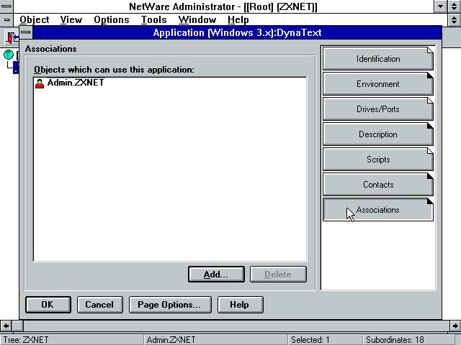The height and width of the screenshot is (345, 461).
Task: Open the View menu
Action: [71, 19]
